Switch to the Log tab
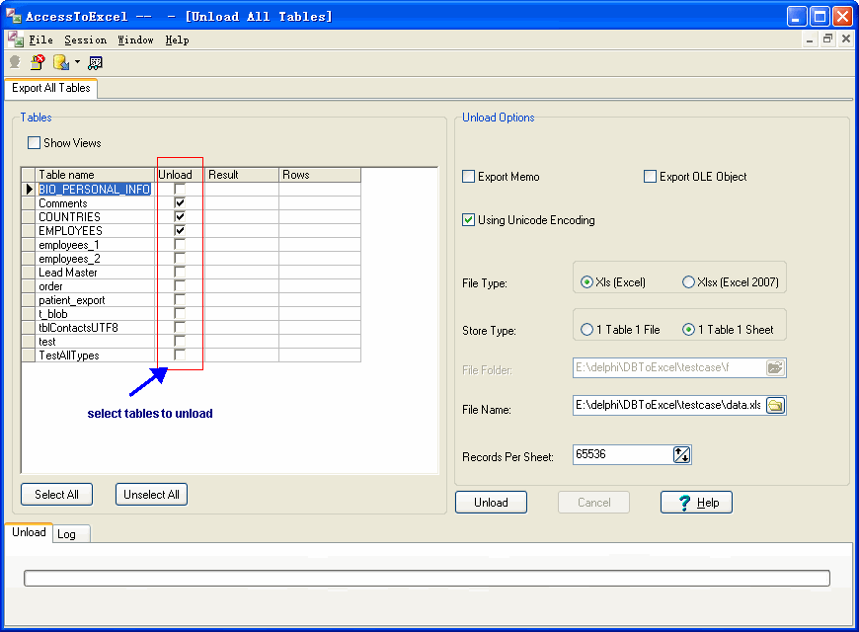 (x=71, y=534)
